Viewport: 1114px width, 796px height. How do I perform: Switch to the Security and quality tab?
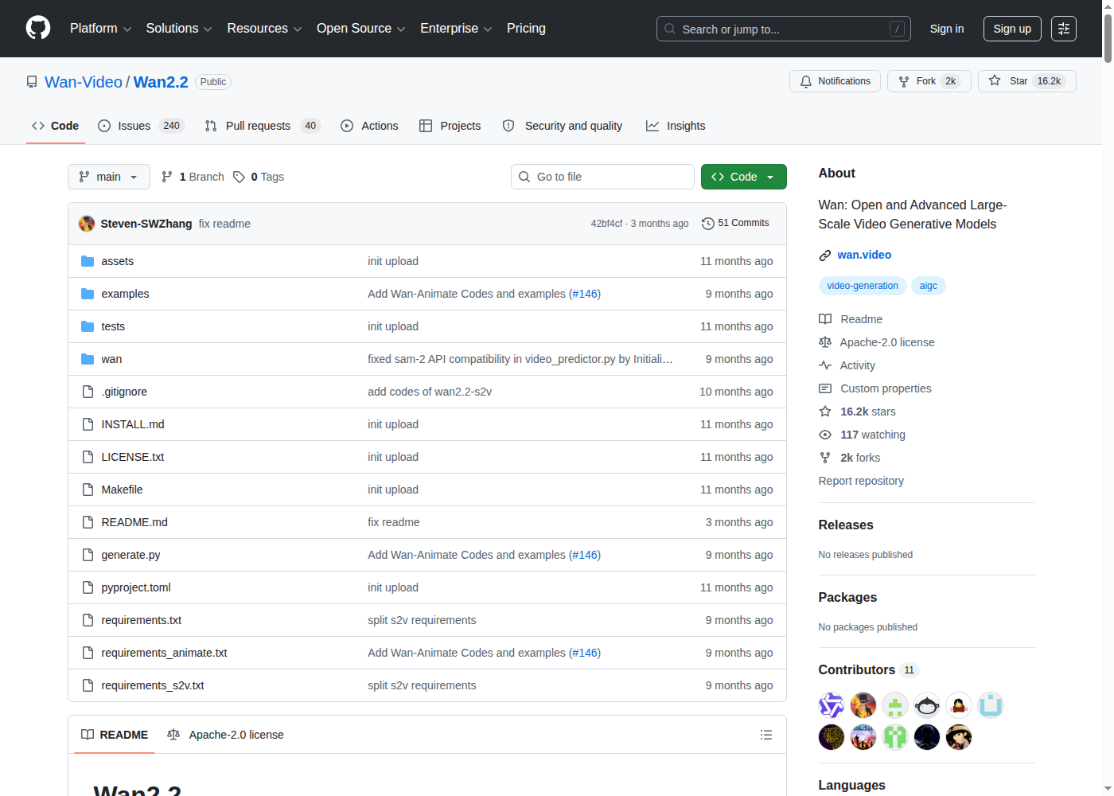563,126
